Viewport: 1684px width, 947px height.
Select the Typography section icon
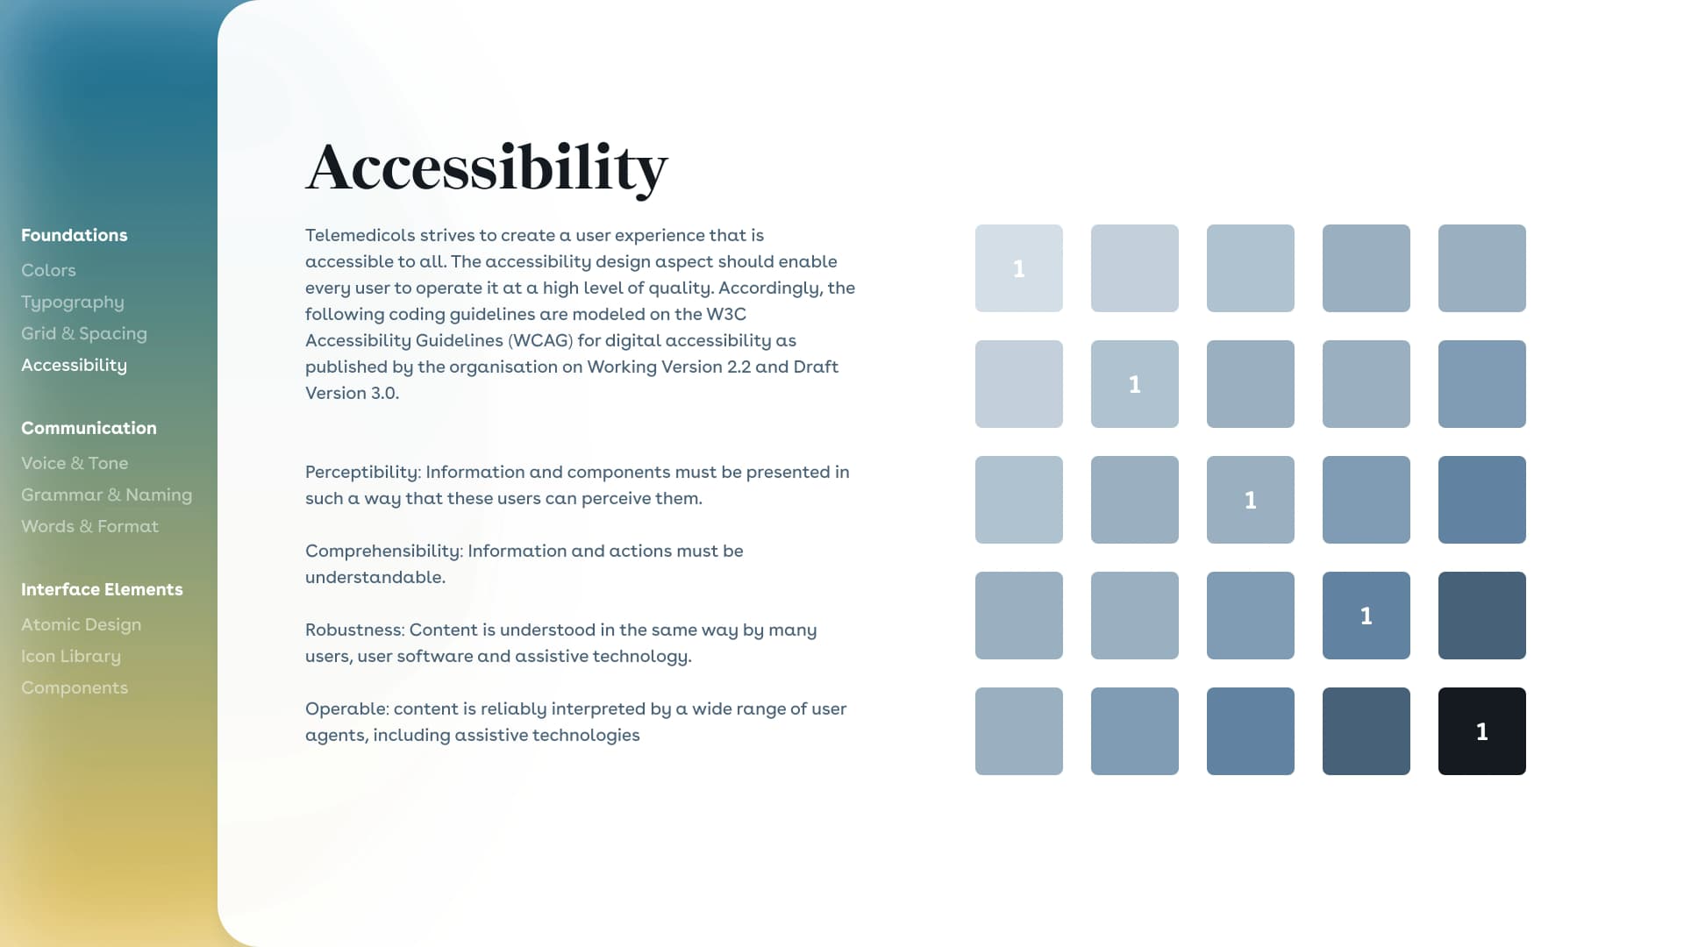(x=72, y=301)
